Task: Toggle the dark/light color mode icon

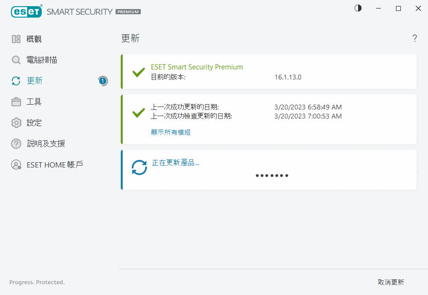Action: (358, 9)
